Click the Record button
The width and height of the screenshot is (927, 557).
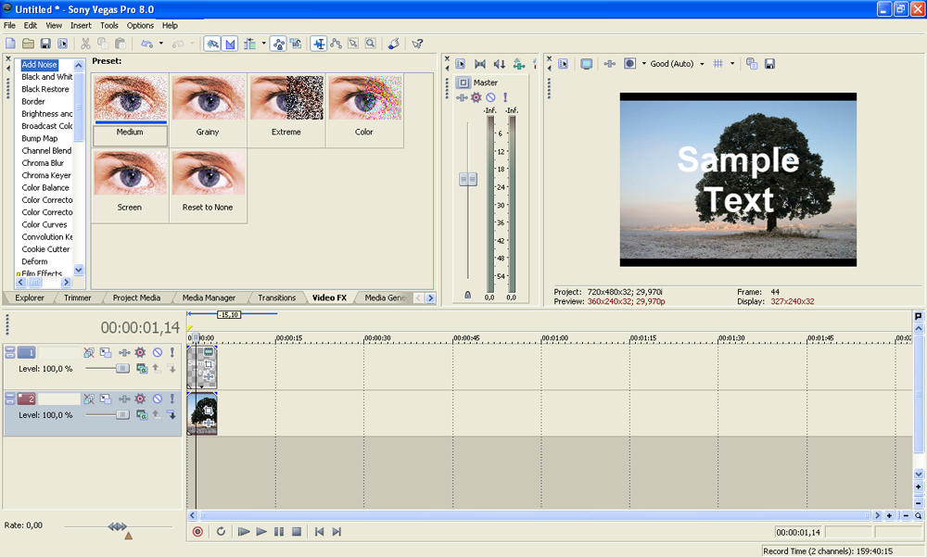pyautogui.click(x=197, y=532)
